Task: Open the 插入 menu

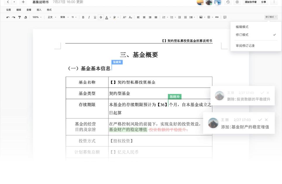Action: click(x=39, y=10)
